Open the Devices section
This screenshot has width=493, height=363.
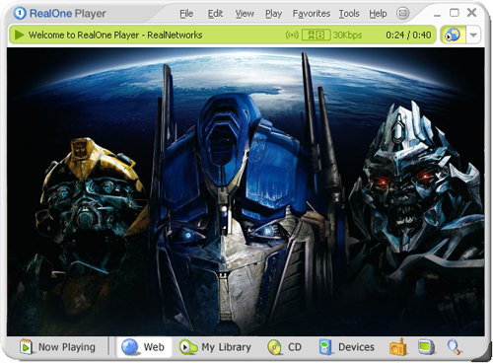(x=347, y=347)
